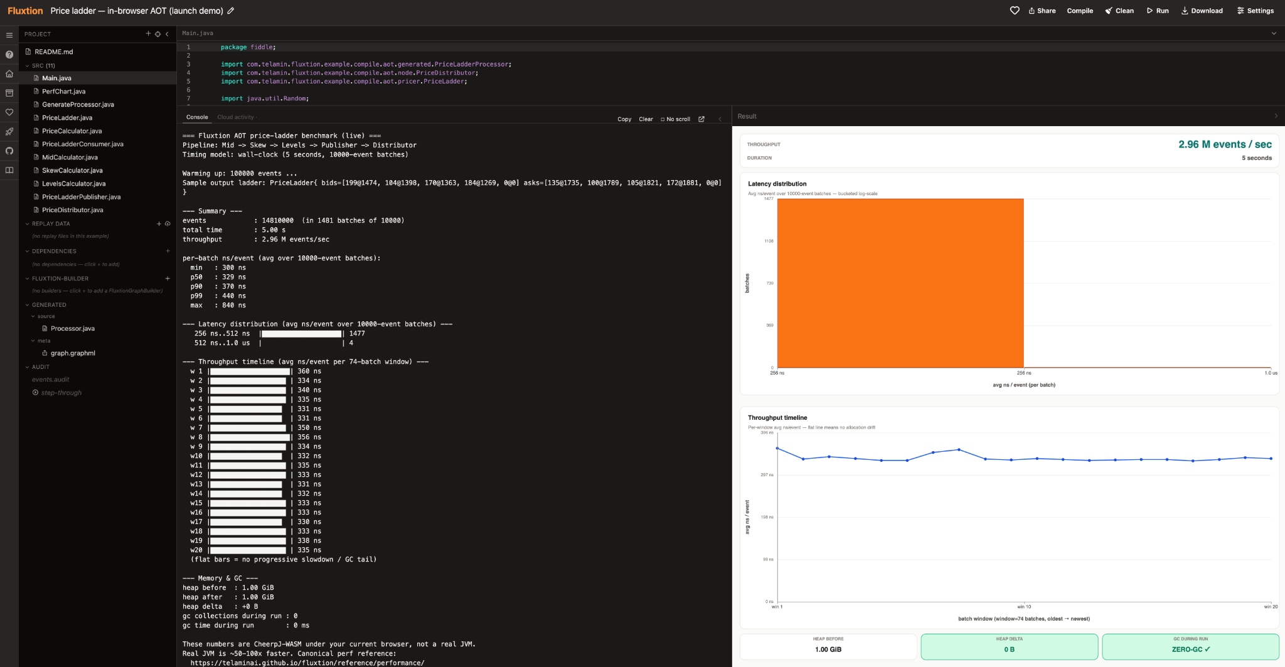Image resolution: width=1285 pixels, height=667 pixels.
Task: Collapse the meta subfolder
Action: point(33,341)
